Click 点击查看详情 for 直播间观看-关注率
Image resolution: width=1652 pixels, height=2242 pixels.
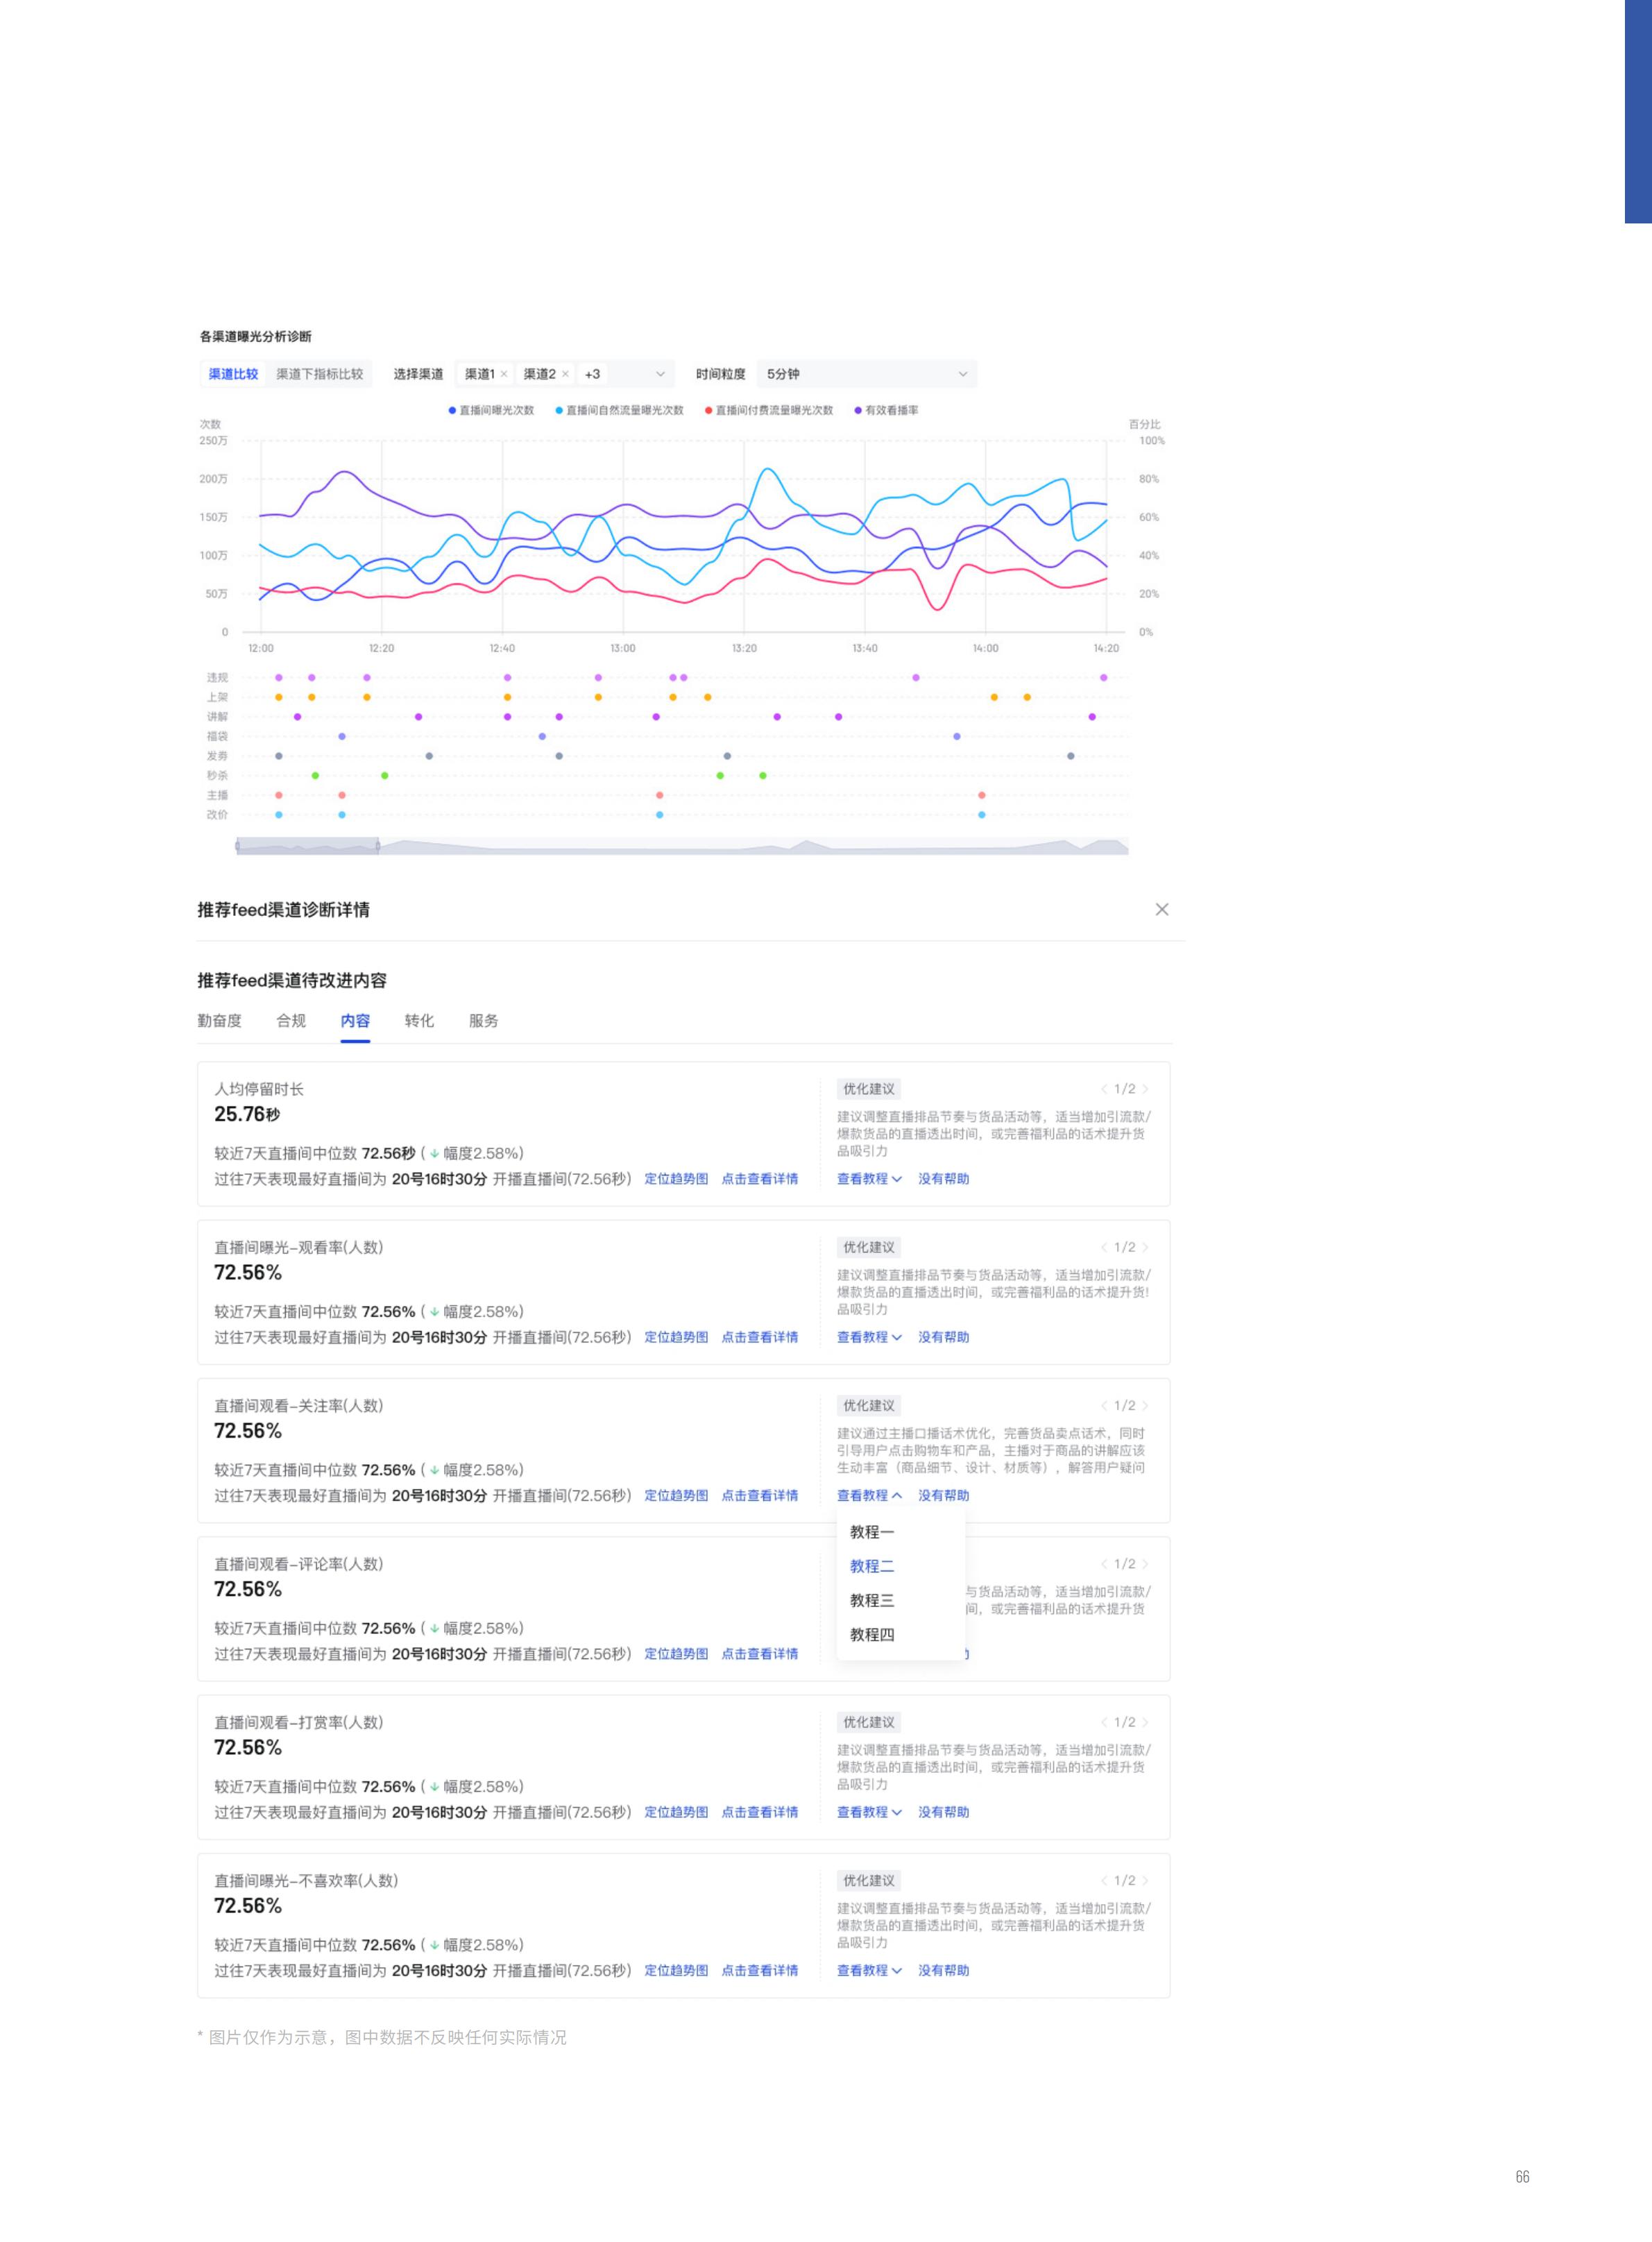(760, 1495)
